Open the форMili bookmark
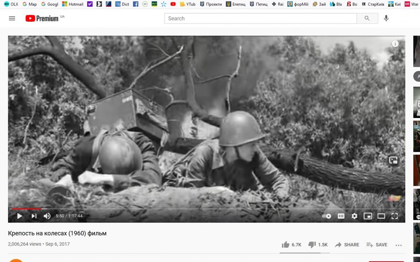 tap(298, 4)
